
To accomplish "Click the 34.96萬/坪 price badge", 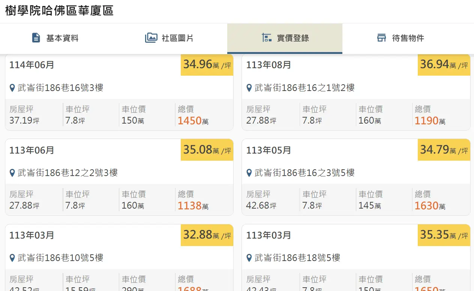I will click(207, 65).
